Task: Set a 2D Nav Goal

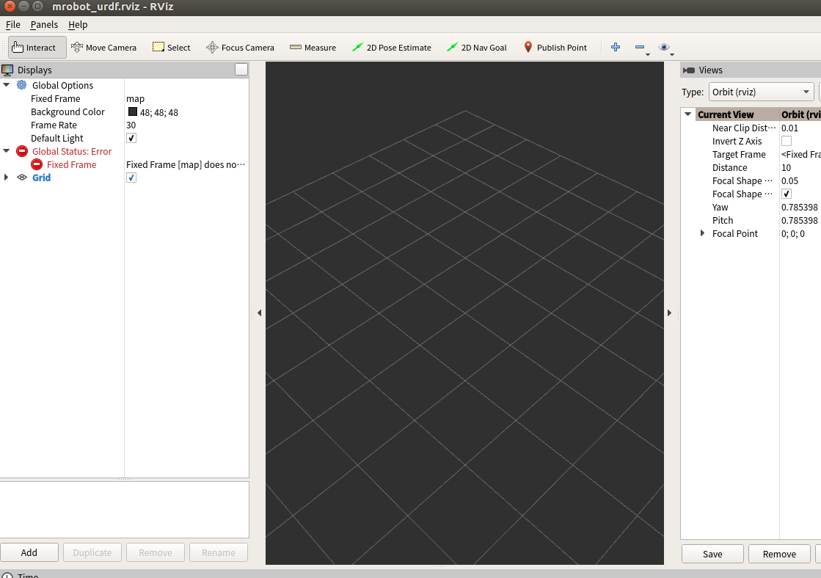Action: (x=477, y=47)
